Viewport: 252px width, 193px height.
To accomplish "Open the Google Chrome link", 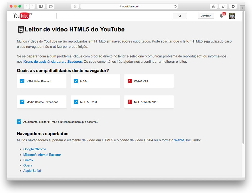I will [35, 149].
